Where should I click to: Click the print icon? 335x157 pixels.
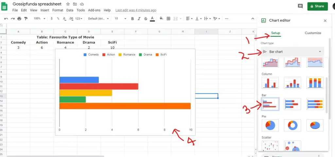pyautogui.click(x=19, y=19)
